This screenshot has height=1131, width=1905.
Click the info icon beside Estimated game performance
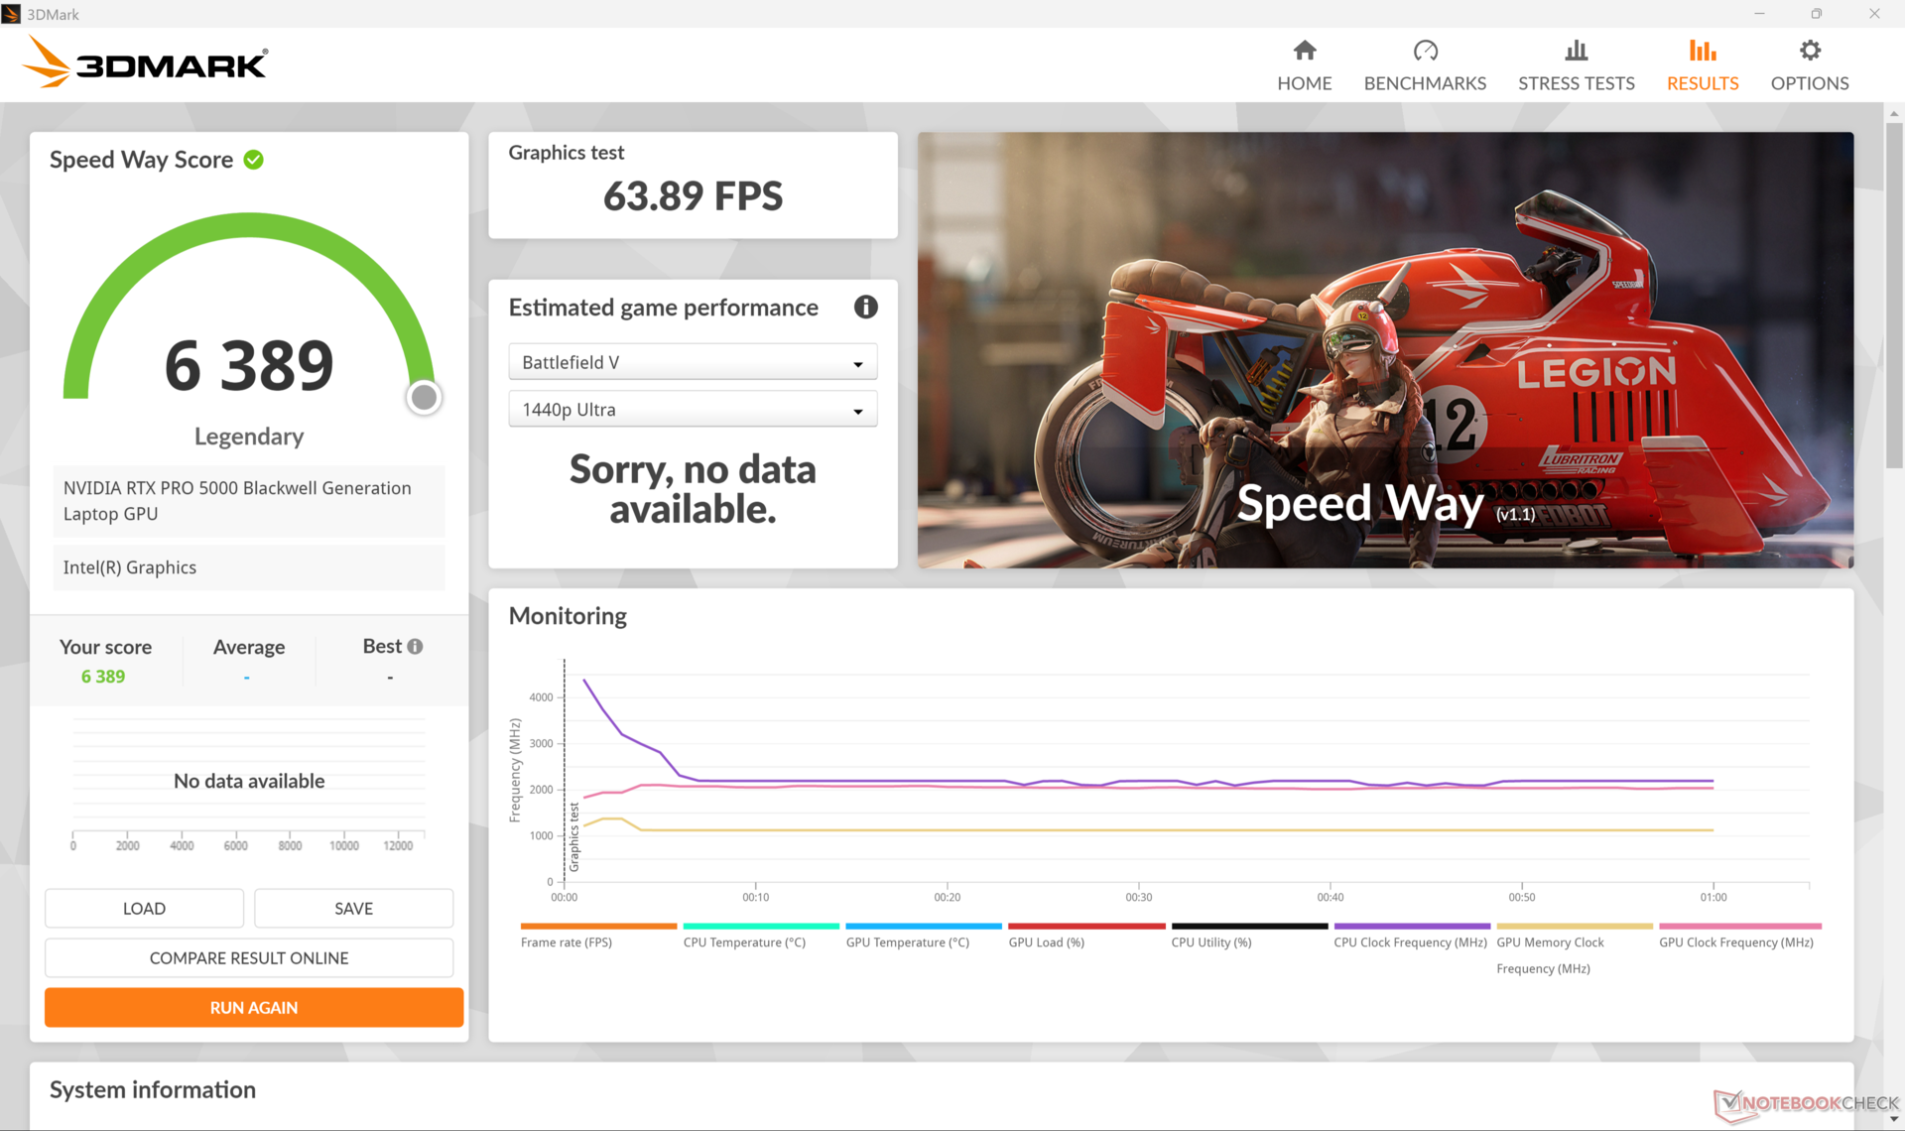[865, 308]
